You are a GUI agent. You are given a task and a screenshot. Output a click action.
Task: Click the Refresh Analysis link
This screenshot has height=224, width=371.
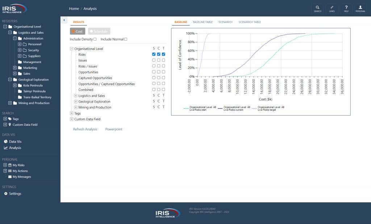coord(85,129)
